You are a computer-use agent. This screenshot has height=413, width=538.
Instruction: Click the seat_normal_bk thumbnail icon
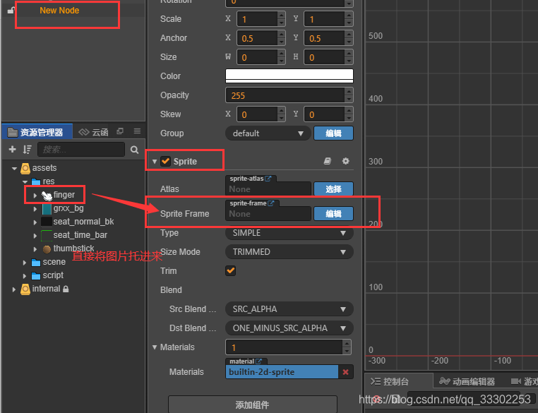[x=47, y=222]
